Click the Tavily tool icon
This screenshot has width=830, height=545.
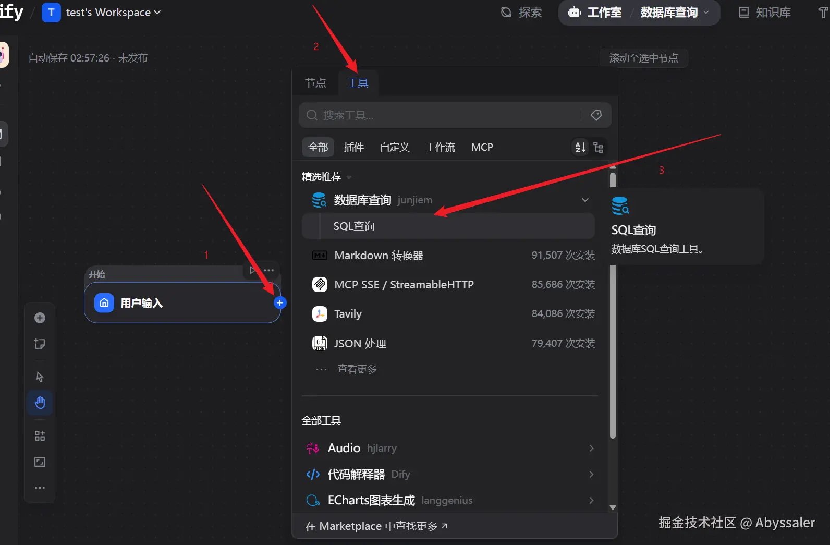320,313
